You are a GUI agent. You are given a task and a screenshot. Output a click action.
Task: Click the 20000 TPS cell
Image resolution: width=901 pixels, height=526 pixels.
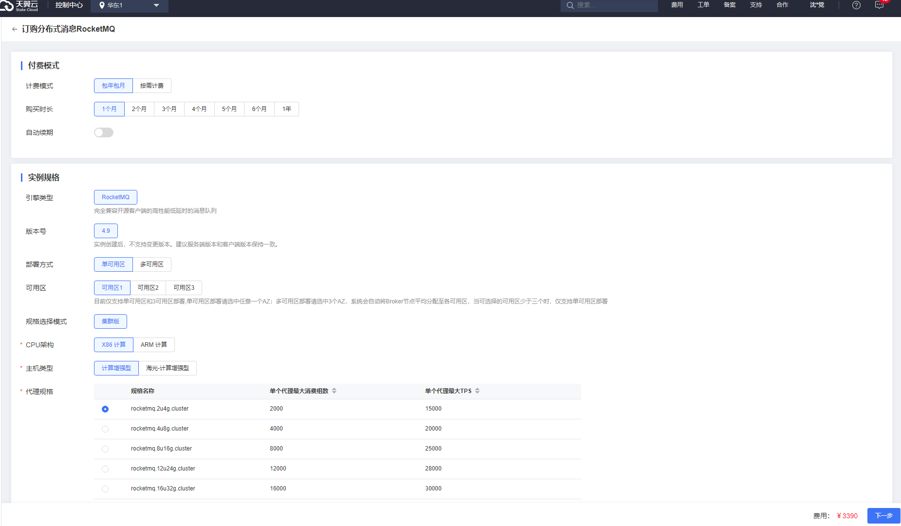pyautogui.click(x=433, y=429)
